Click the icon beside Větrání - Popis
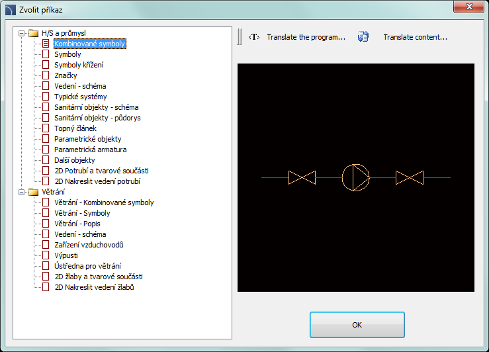The width and height of the screenshot is (489, 352). tap(46, 224)
